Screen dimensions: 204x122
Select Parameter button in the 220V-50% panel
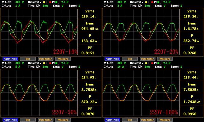tap(45, 120)
